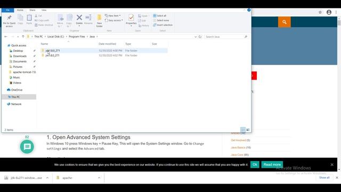Open the File tab
Image resolution: width=341 pixels, height=192 pixels.
(x=7, y=10)
